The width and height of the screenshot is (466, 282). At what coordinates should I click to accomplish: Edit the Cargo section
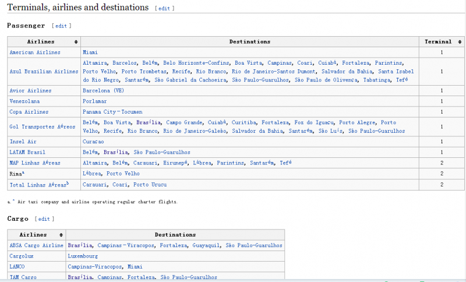pyautogui.click(x=44, y=219)
